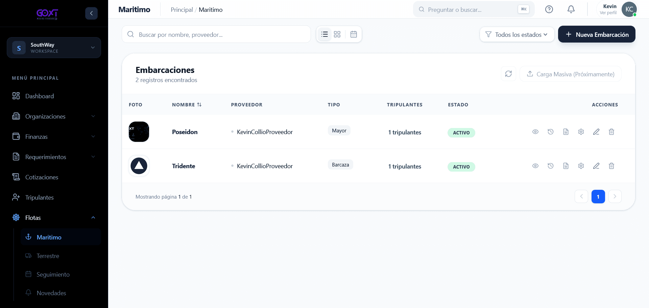This screenshot has height=308, width=649.
Task: Edit Poseidon with pencil icon
Action: coord(596,132)
